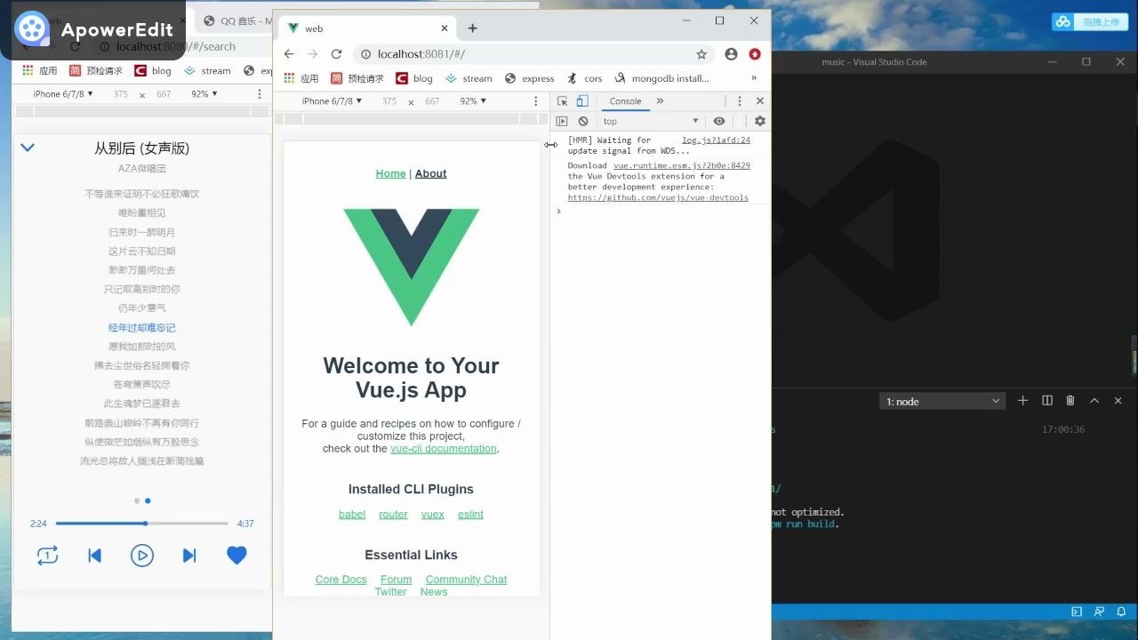
Task: Open the express bookmark
Action: point(529,78)
